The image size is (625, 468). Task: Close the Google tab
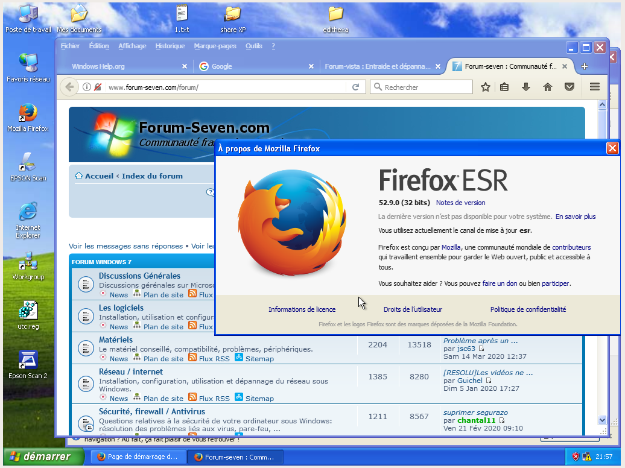[x=311, y=66]
